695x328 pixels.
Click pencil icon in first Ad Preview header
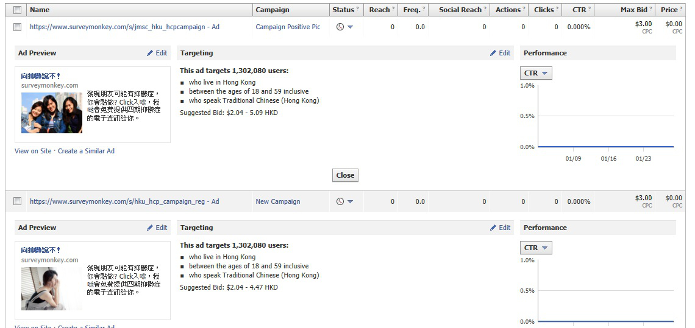[x=150, y=54]
